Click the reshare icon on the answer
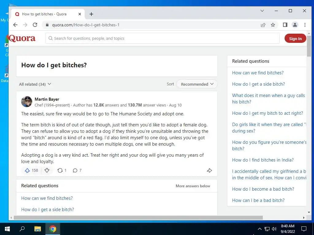 pos(60,170)
